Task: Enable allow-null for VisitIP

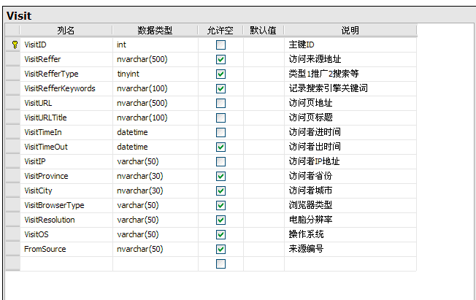Action: tap(220, 161)
